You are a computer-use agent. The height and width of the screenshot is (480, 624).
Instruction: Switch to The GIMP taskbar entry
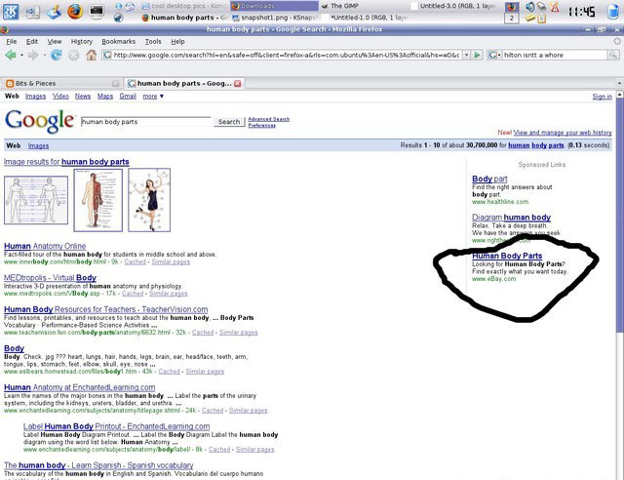[x=362, y=6]
